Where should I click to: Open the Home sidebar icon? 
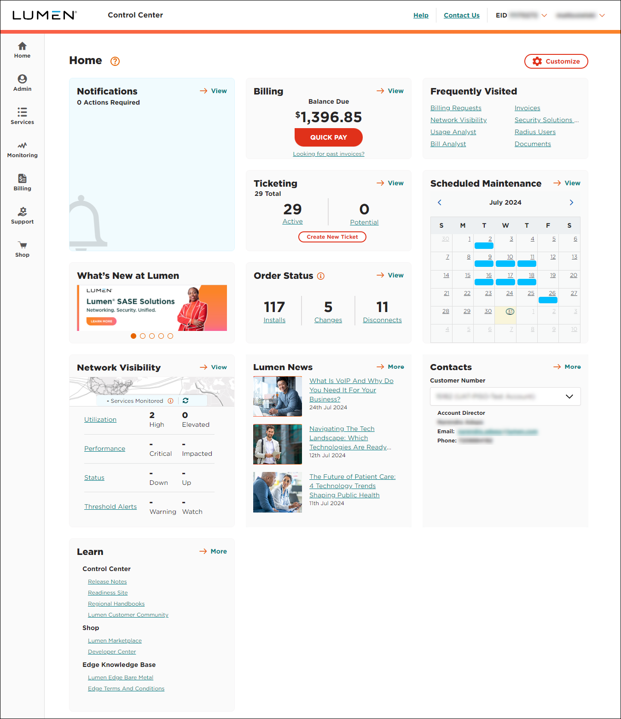click(22, 50)
